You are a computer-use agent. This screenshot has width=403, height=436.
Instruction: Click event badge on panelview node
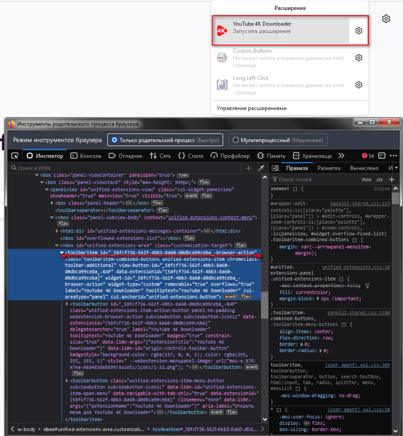tap(192, 196)
